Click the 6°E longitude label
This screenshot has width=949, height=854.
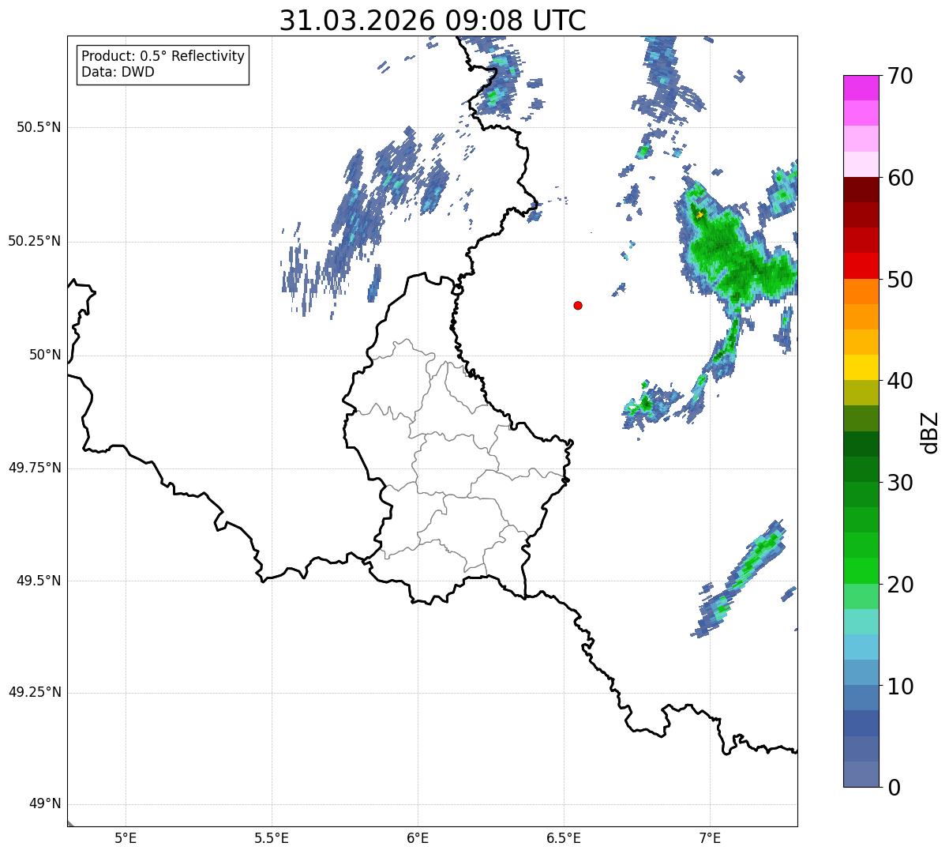(x=418, y=838)
